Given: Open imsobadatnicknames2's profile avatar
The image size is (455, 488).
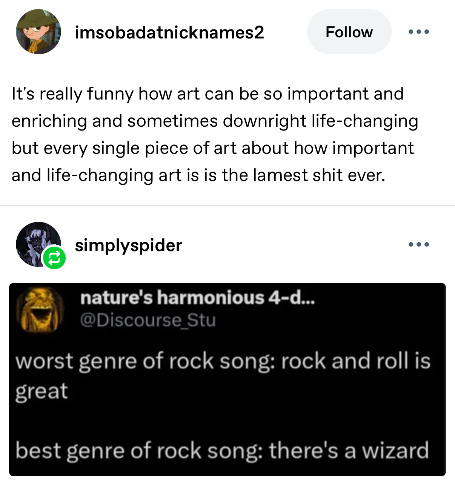Looking at the screenshot, I should pos(38,32).
